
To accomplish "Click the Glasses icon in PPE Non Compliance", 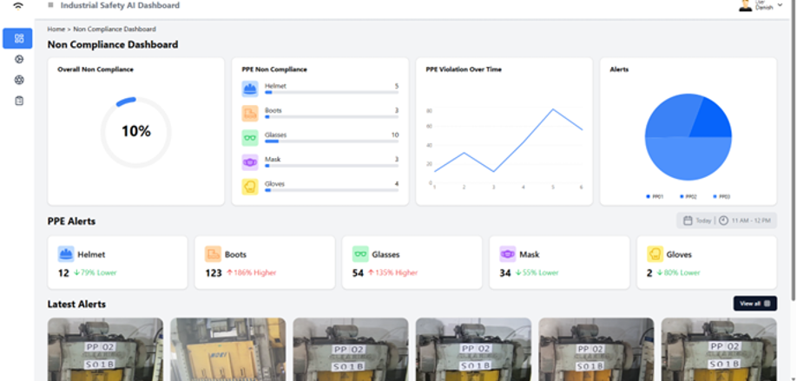I will 250,137.
